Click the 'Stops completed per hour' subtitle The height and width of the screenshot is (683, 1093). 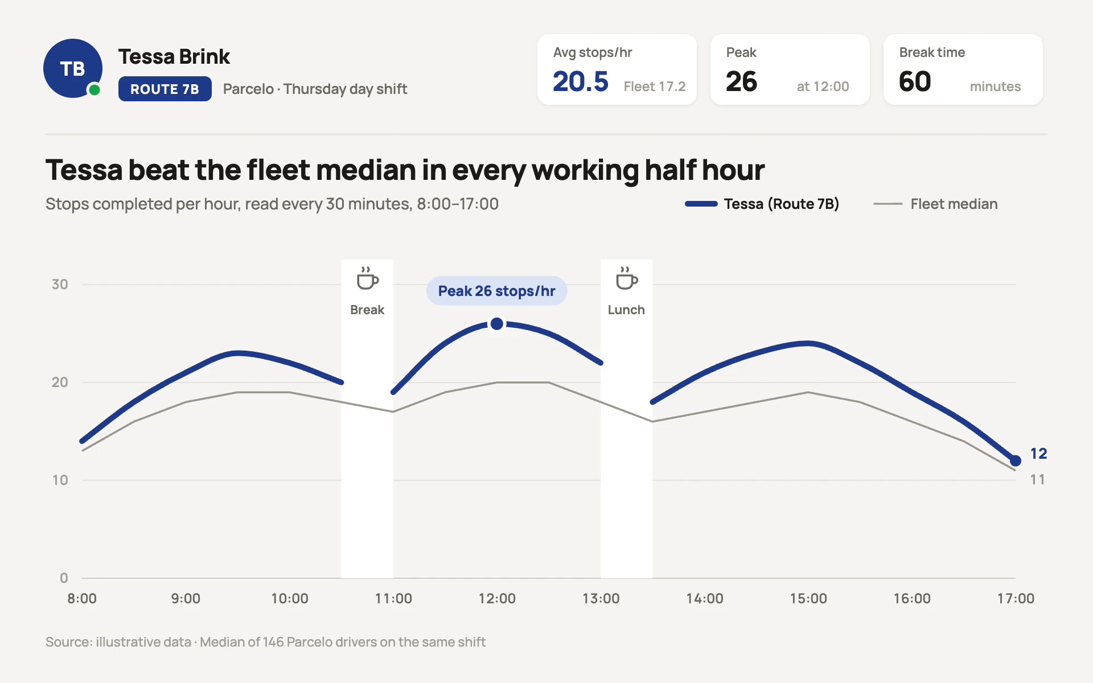272,204
